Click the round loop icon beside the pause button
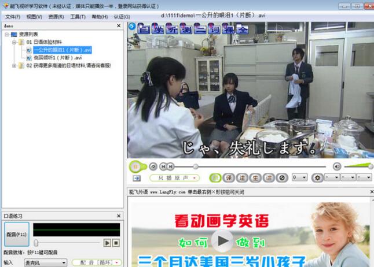Screen dimensions: 374x267 (x=153, y=166)
